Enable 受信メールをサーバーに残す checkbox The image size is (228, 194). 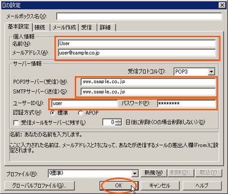pyautogui.click(x=16, y=123)
